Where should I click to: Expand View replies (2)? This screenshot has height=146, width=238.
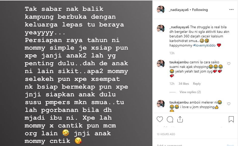pyautogui.click(x=190, y=92)
